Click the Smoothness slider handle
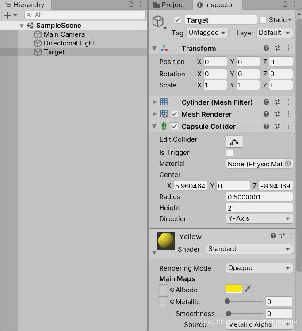 click(229, 313)
